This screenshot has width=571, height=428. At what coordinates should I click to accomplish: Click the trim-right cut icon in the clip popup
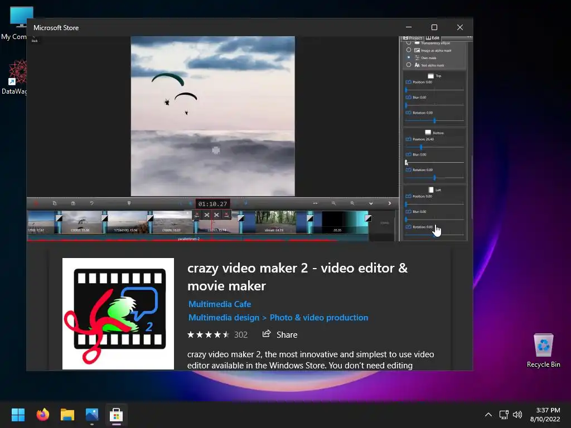pyautogui.click(x=226, y=215)
